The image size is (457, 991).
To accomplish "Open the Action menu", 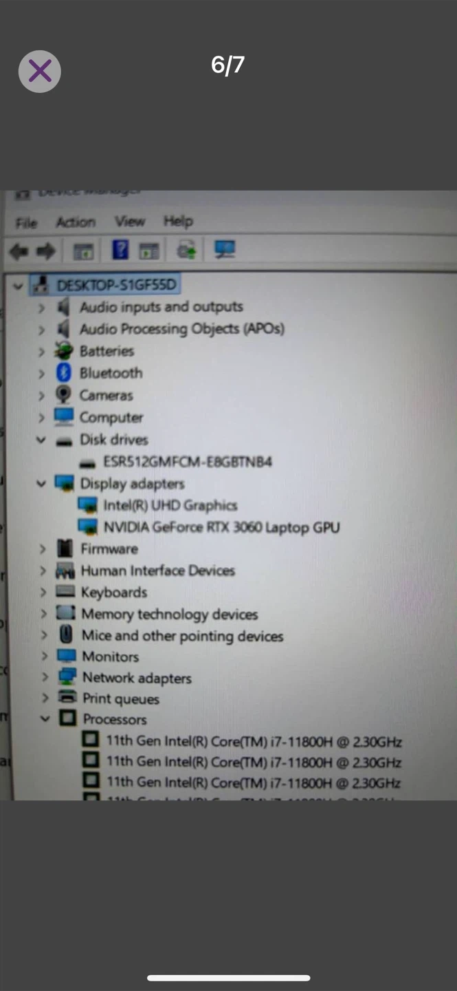I will tap(76, 222).
